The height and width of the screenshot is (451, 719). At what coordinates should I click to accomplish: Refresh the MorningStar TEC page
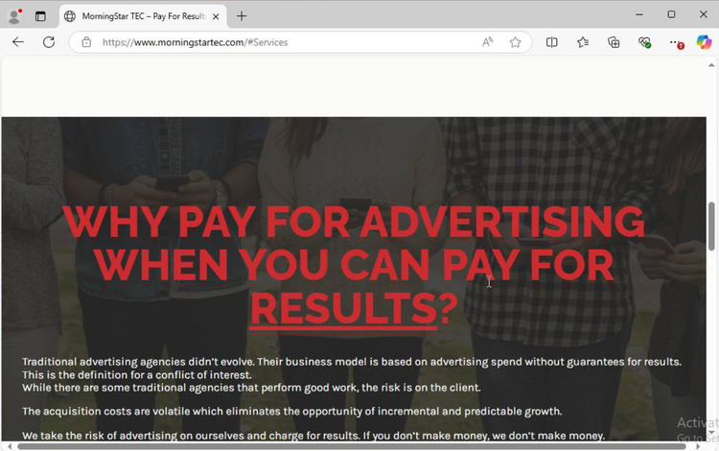(x=49, y=42)
